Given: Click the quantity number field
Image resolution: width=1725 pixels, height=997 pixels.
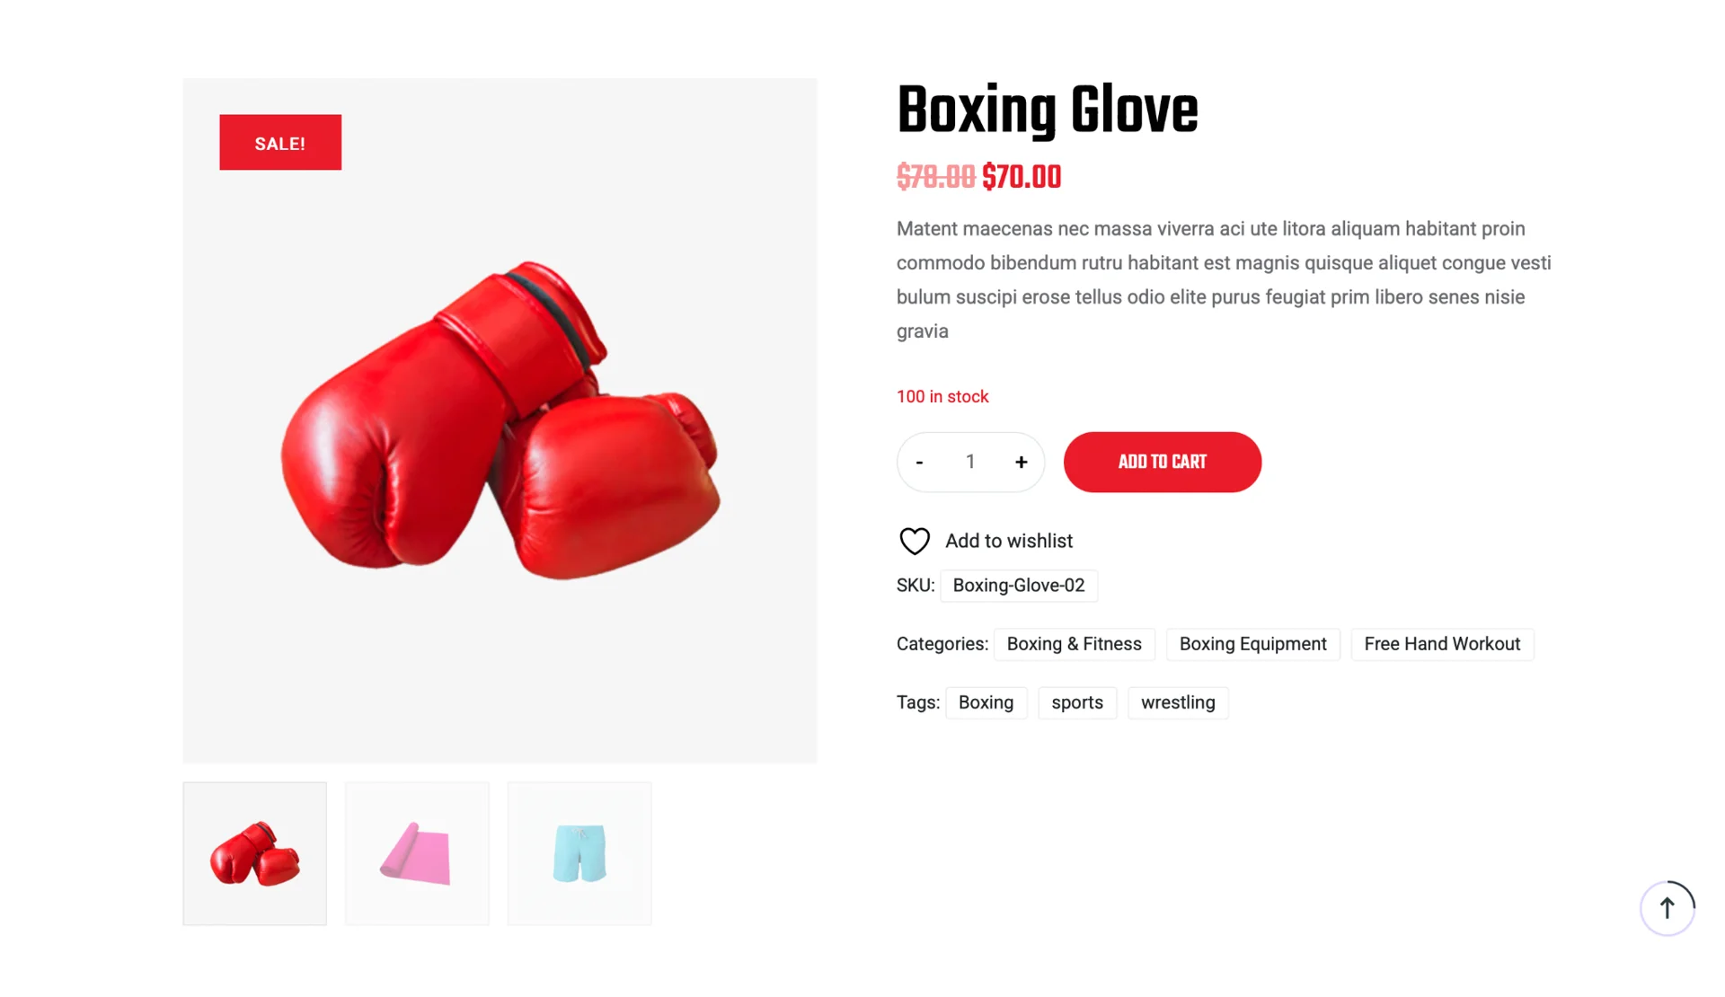Looking at the screenshot, I should click(x=970, y=463).
